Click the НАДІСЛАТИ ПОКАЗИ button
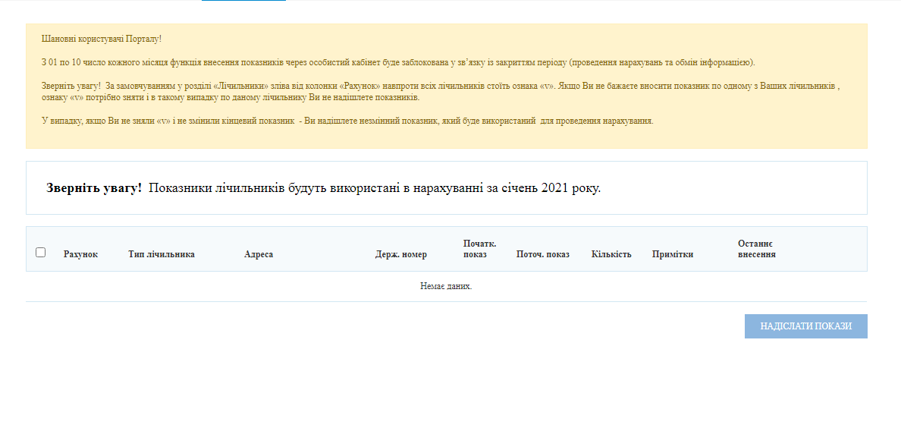 (805, 326)
